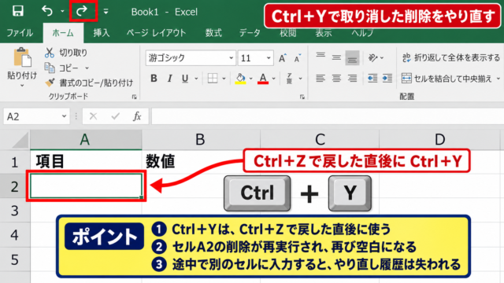This screenshot has height=283, width=504.
Task: Open Customize Quick Access Toolbar dropdown
Action: click(x=106, y=12)
